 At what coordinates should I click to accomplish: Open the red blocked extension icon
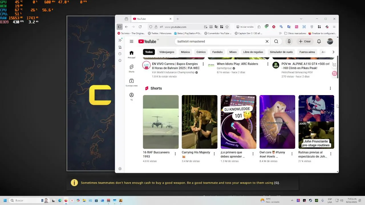coord(274,27)
